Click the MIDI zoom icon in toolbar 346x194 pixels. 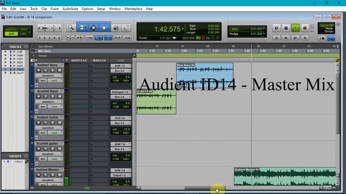coord(54,28)
